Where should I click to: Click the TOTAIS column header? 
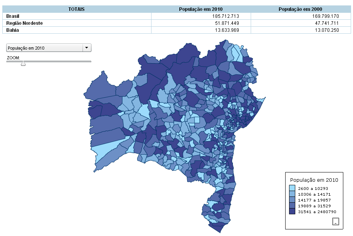pyautogui.click(x=76, y=9)
